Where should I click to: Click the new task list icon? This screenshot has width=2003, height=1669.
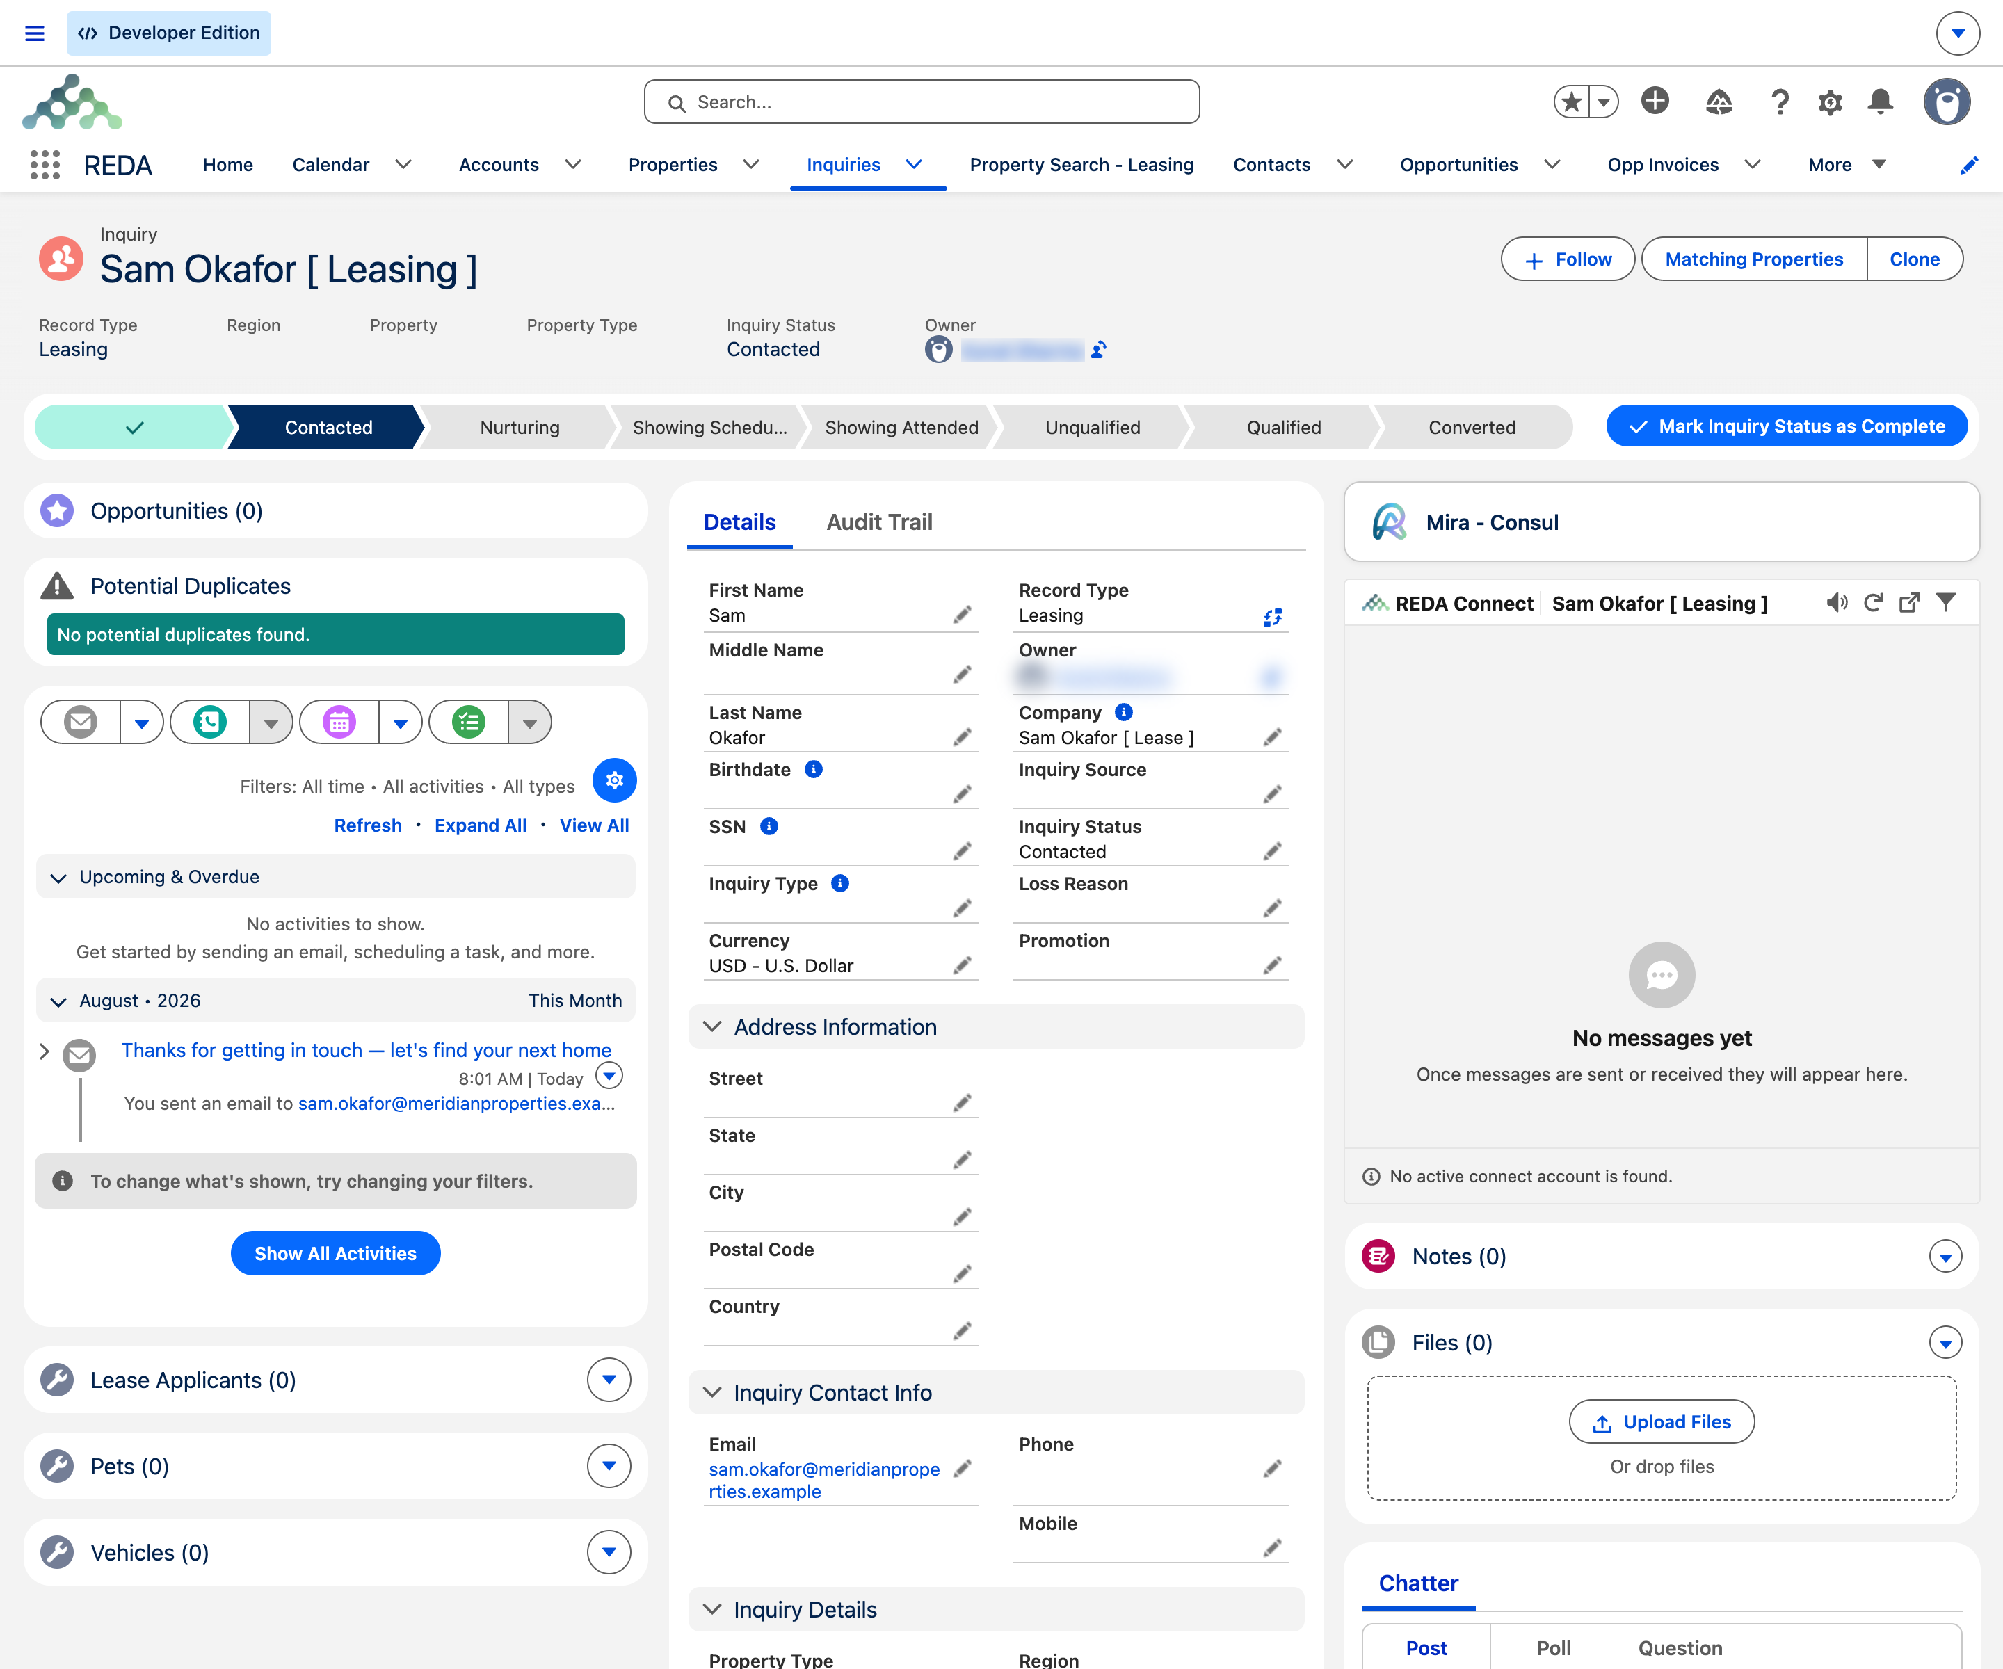coord(468,722)
